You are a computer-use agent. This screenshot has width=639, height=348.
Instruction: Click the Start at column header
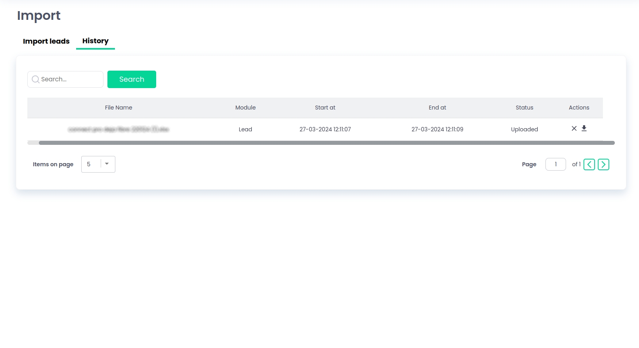[325, 108]
